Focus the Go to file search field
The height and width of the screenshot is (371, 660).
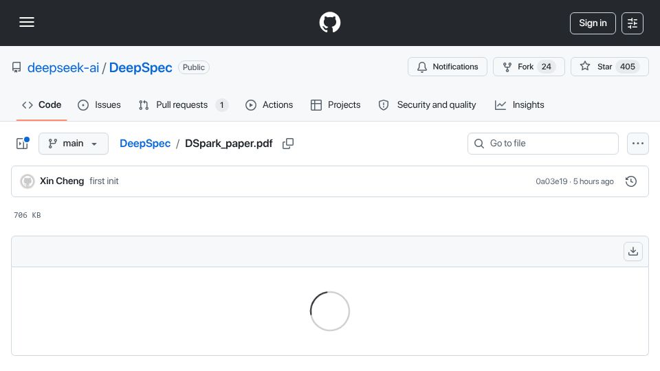(543, 144)
